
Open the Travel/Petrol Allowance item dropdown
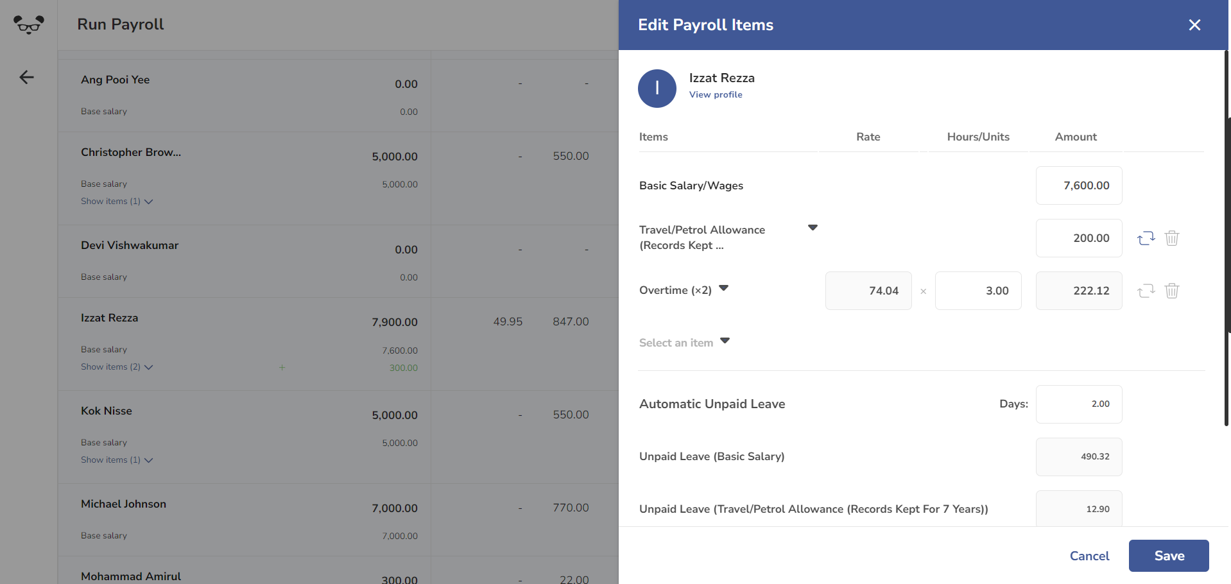[813, 227]
